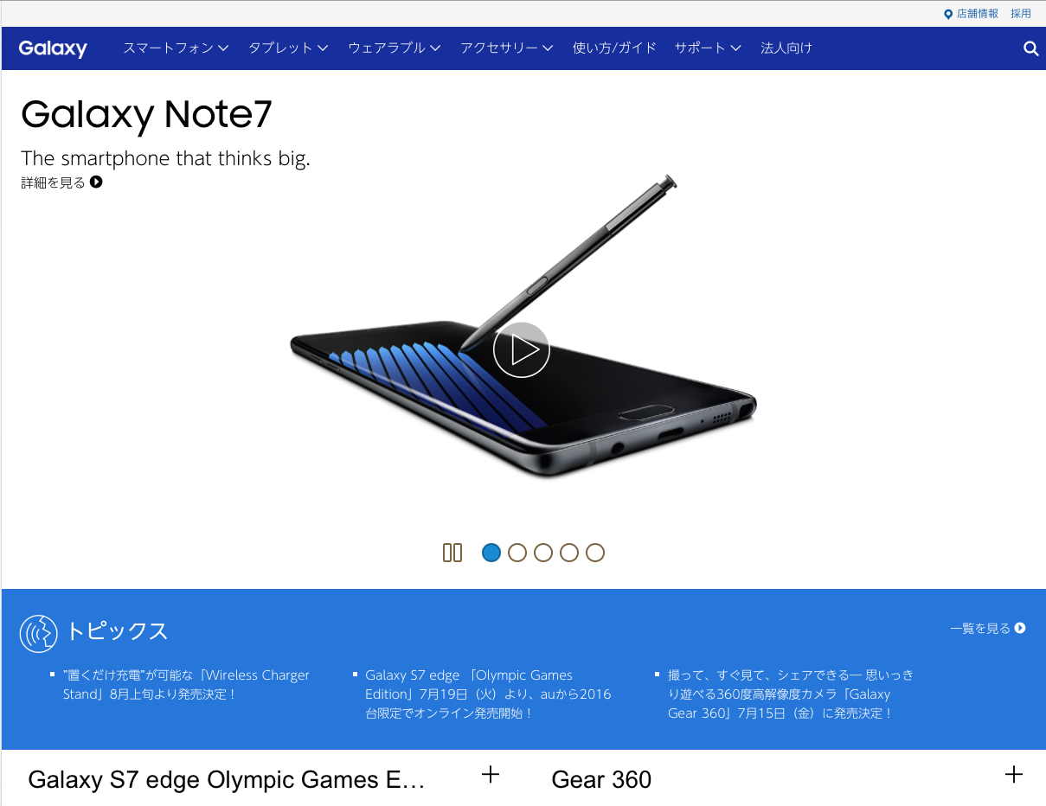Play the Galaxy Note7 video

521,350
